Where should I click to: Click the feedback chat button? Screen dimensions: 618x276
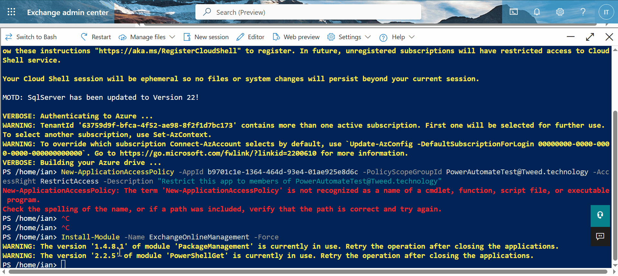600,237
